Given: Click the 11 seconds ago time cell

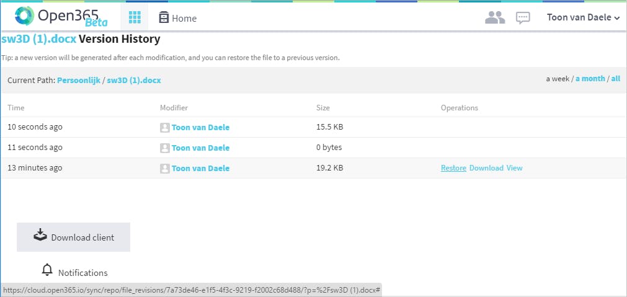Looking at the screenshot, I should pos(35,148).
